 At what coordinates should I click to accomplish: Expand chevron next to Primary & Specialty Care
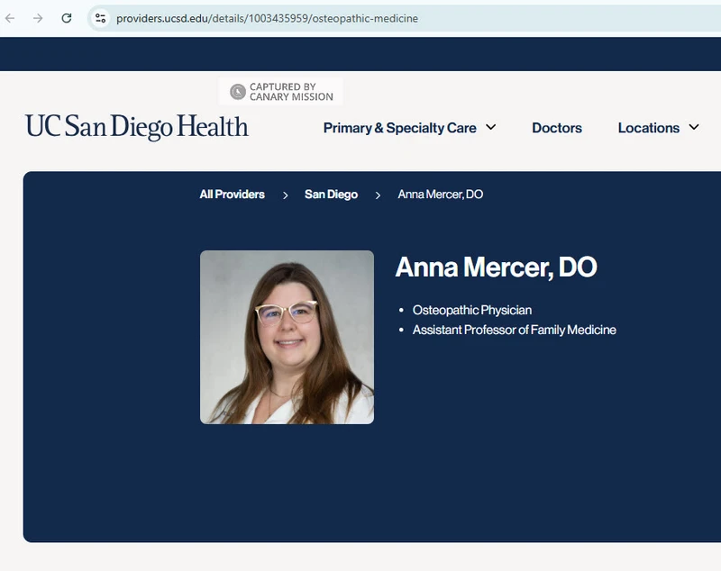(491, 127)
